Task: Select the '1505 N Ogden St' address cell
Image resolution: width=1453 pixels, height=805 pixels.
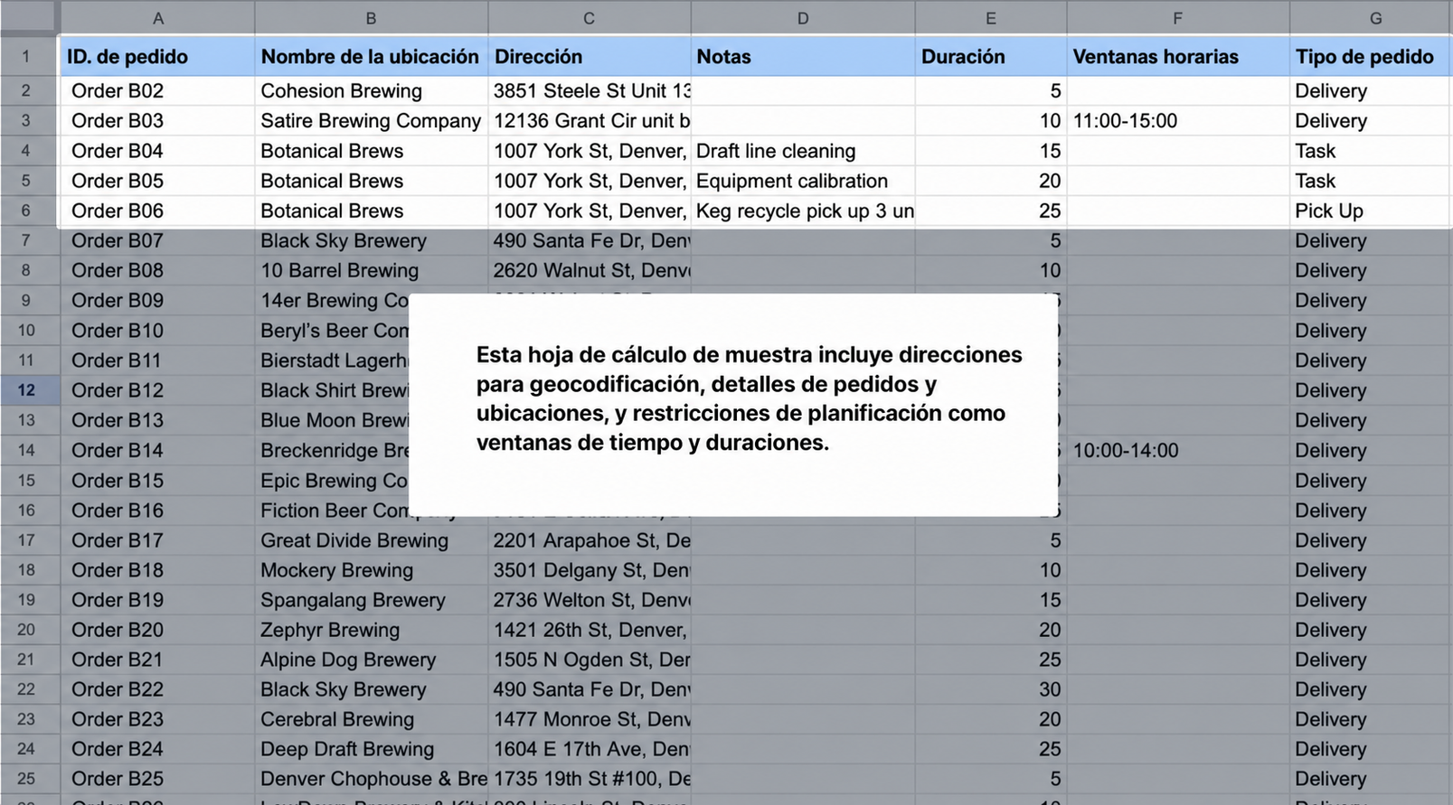Action: click(589, 660)
